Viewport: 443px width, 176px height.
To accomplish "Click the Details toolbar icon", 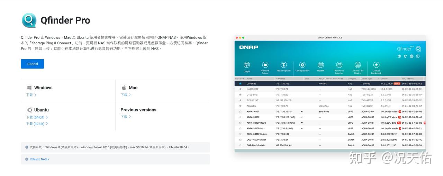I will pyautogui.click(x=321, y=65).
